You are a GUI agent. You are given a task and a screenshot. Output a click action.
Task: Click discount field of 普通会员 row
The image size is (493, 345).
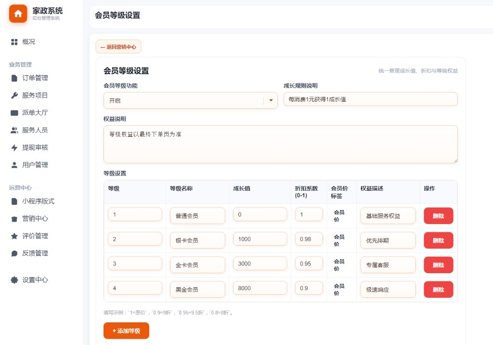coord(309,215)
